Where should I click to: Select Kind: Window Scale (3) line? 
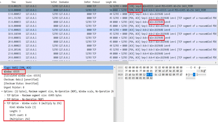[23, 107]
